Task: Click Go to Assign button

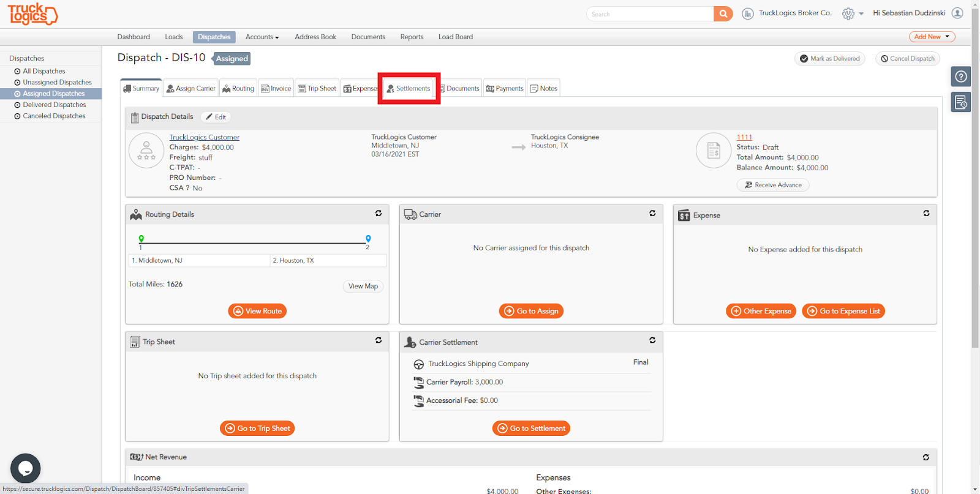Action: pyautogui.click(x=531, y=311)
